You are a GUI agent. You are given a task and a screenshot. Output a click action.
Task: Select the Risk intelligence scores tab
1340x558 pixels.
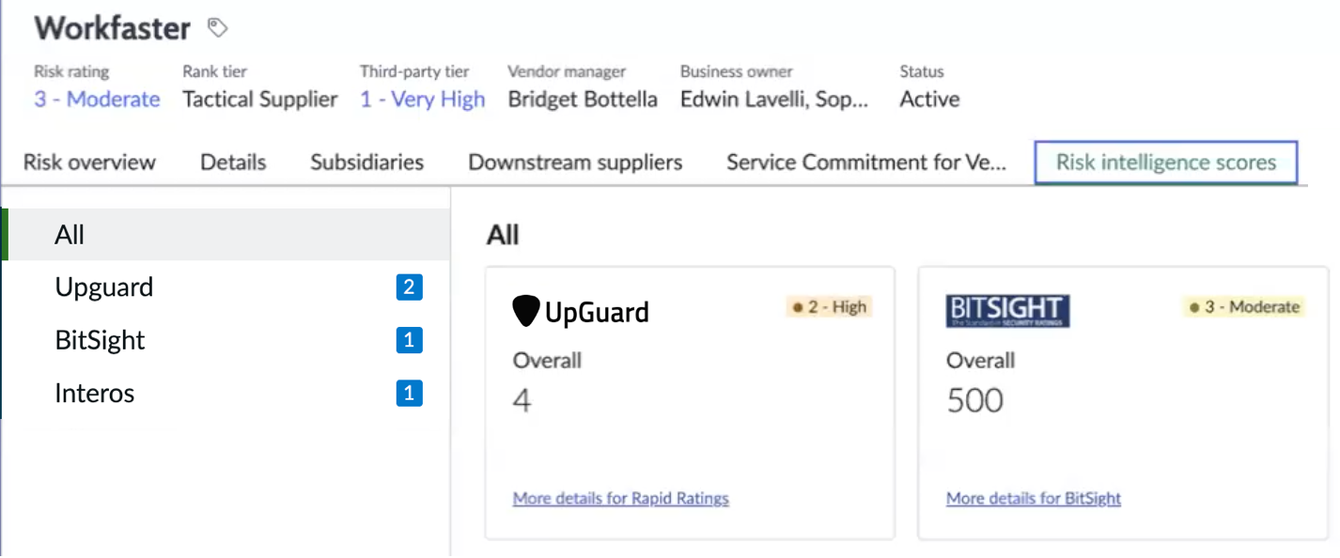click(x=1166, y=163)
